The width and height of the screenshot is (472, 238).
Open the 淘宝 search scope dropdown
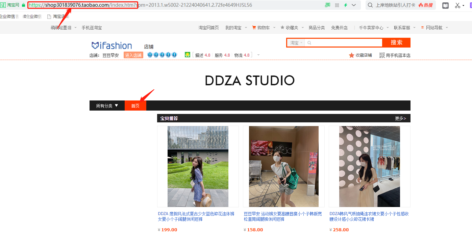coord(296,43)
